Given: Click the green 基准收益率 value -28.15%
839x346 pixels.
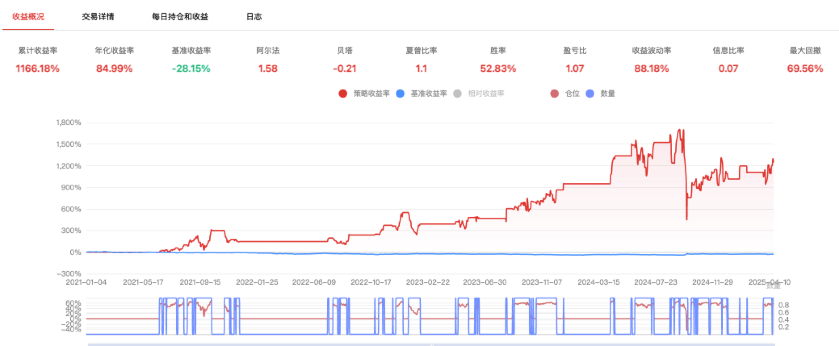Looking at the screenshot, I should pos(191,69).
